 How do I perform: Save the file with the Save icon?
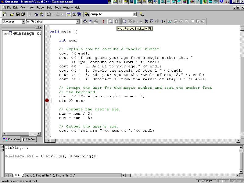click(x=18, y=14)
